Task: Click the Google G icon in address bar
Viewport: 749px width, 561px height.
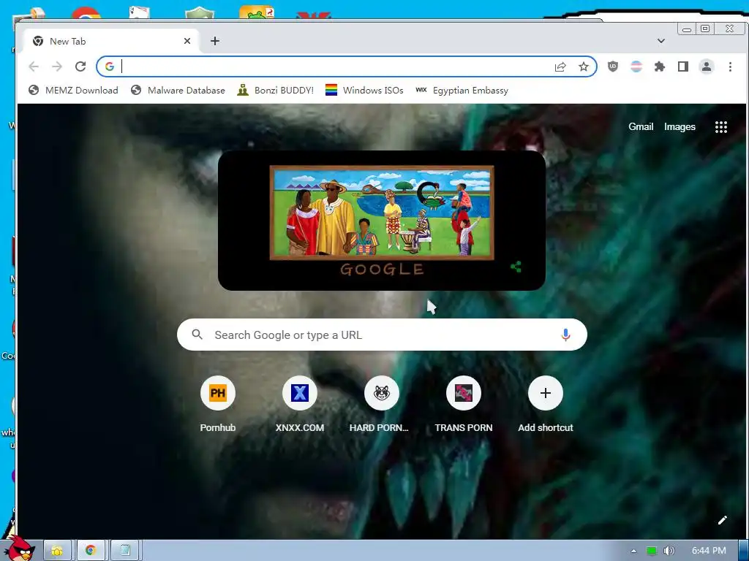Action: pos(110,66)
